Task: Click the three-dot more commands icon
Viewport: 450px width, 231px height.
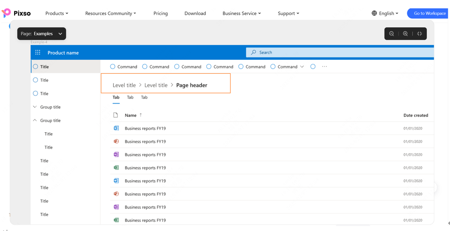Action: pos(325,67)
